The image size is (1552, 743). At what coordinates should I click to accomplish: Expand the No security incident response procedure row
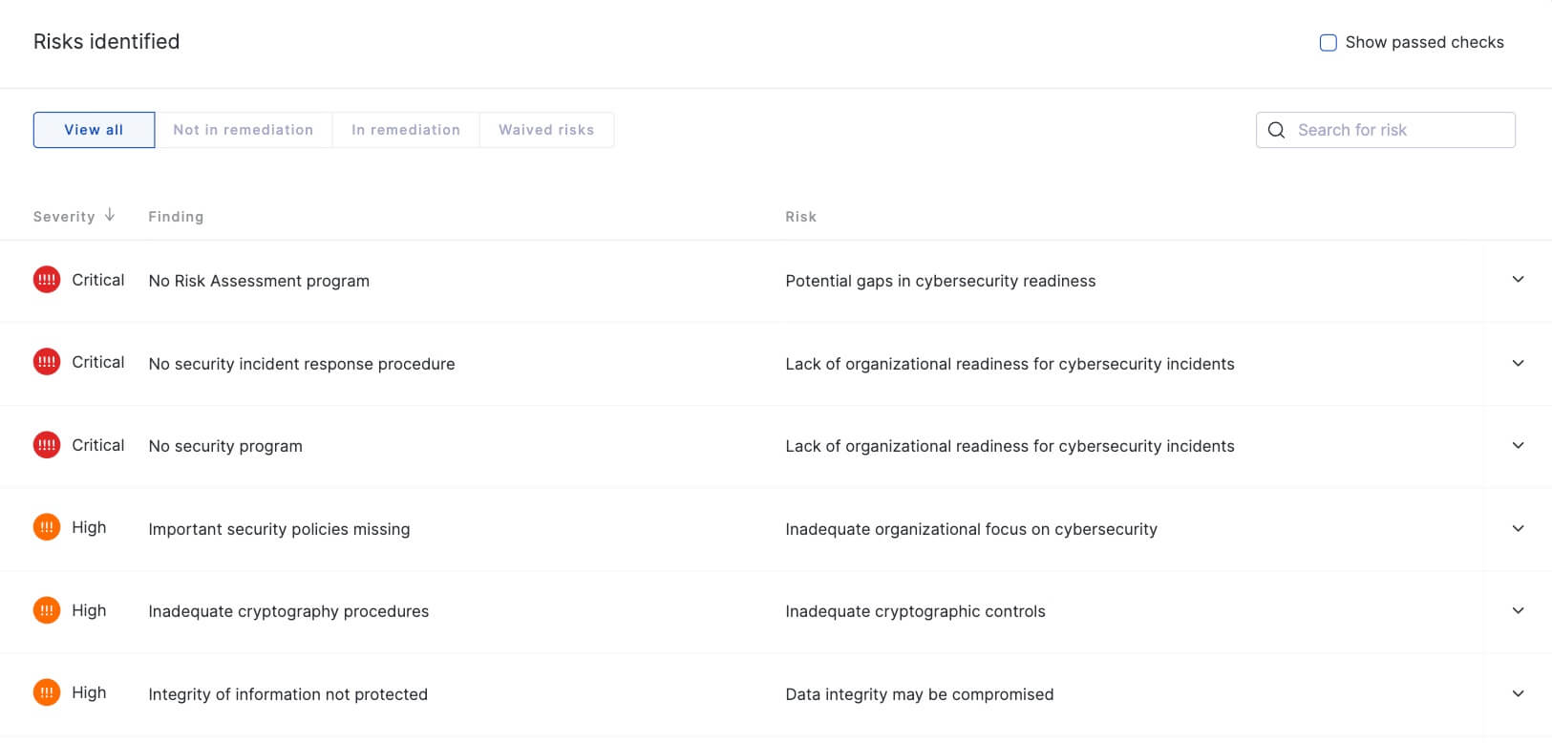1518,363
